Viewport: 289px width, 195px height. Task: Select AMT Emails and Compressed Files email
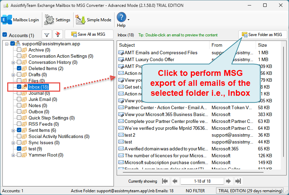coord(161,53)
